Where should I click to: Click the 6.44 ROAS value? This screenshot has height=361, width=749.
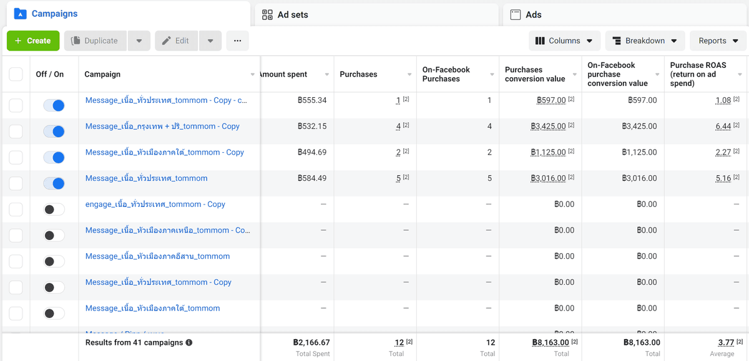[723, 126]
